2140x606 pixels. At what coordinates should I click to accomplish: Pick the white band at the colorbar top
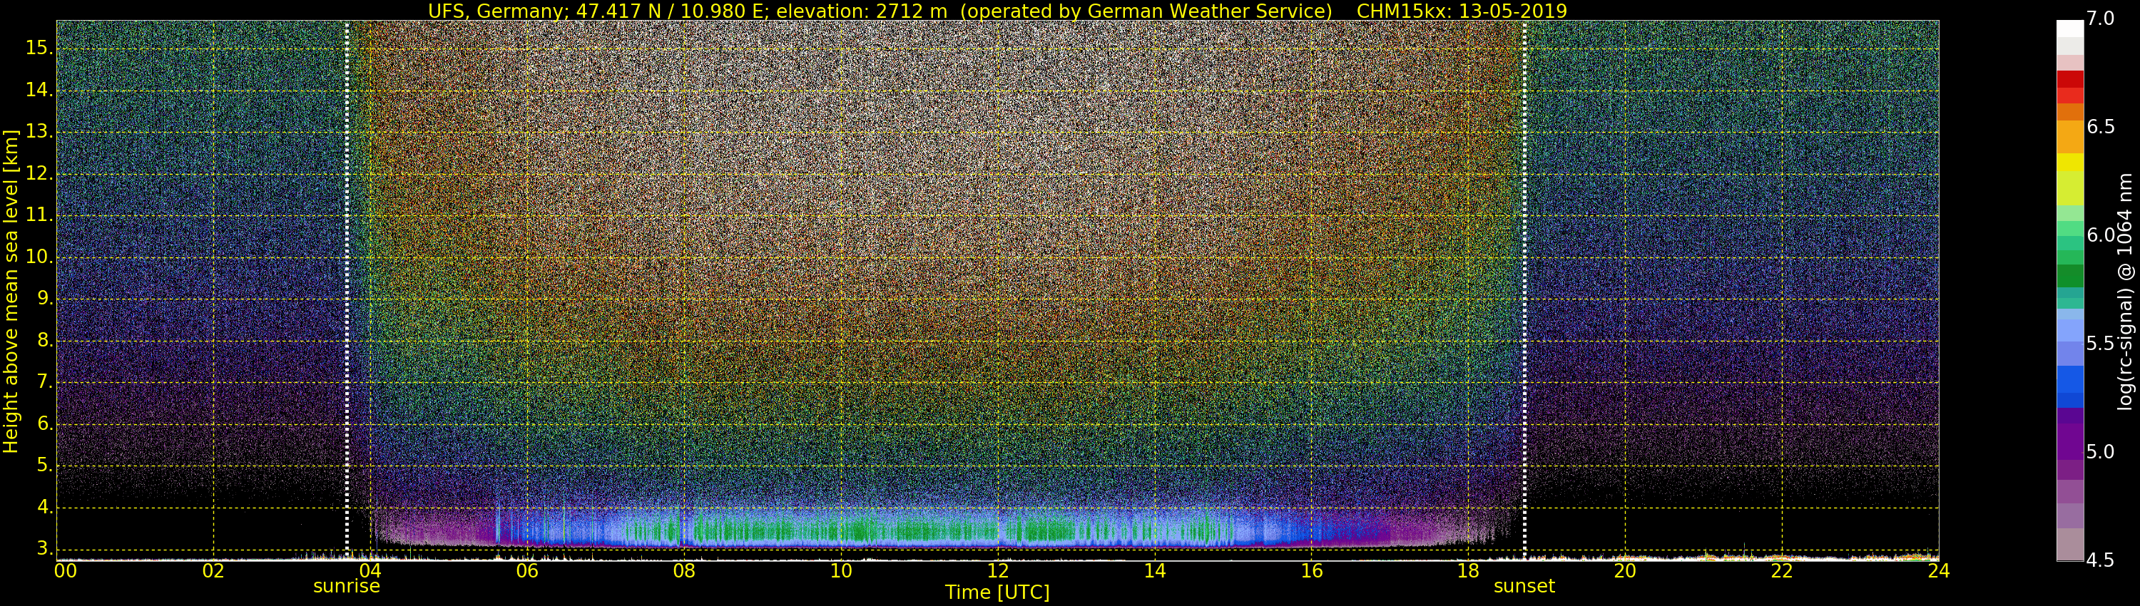coord(2070,29)
